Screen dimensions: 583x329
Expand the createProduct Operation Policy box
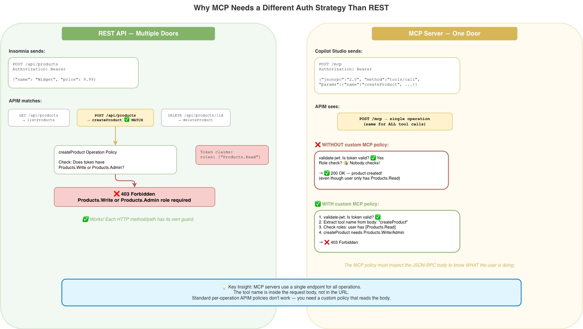point(115,160)
